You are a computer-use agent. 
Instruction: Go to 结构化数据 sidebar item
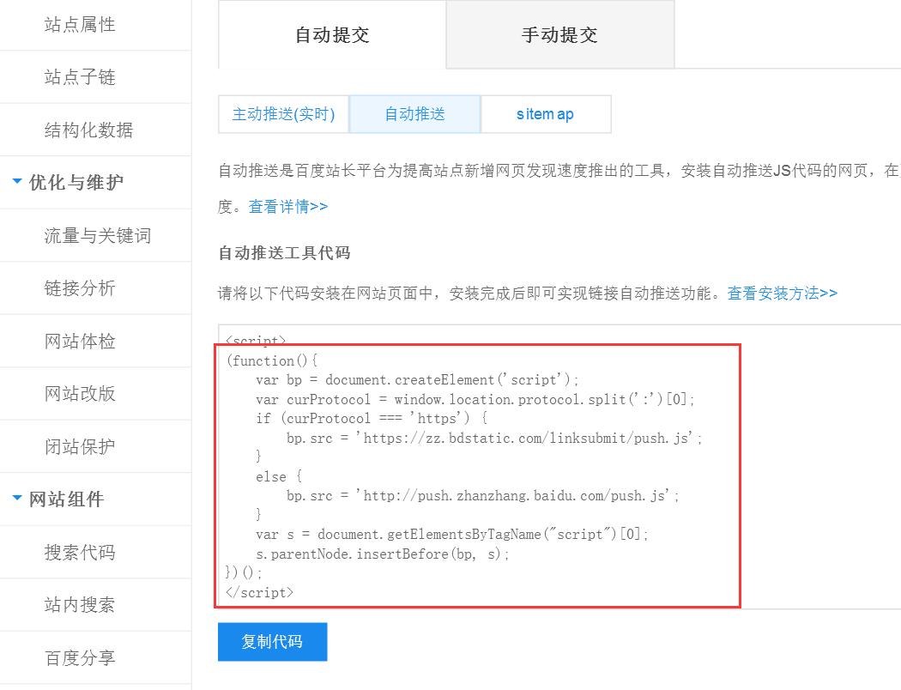tap(88, 130)
